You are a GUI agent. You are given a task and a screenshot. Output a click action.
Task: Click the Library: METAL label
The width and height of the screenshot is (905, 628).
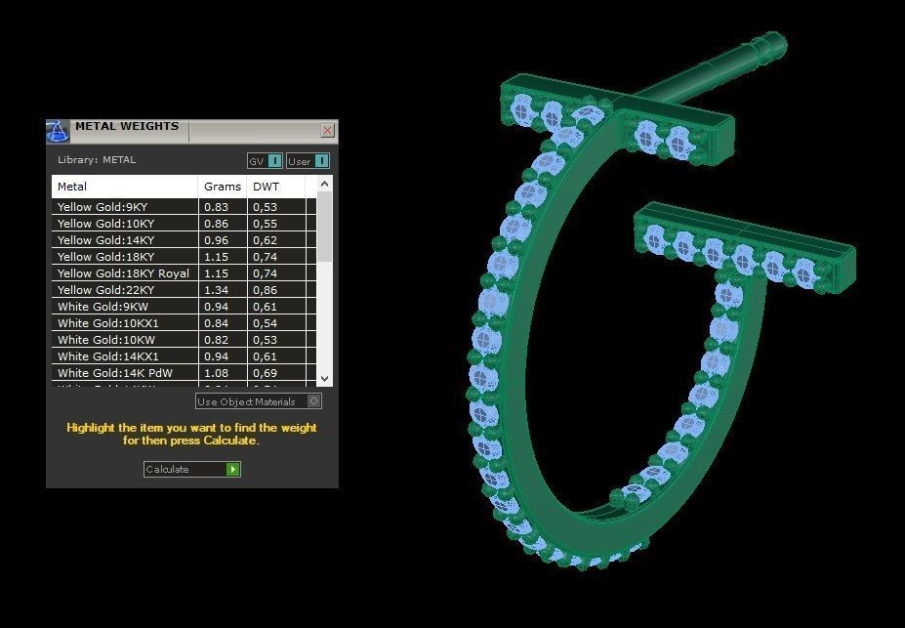coord(97,160)
